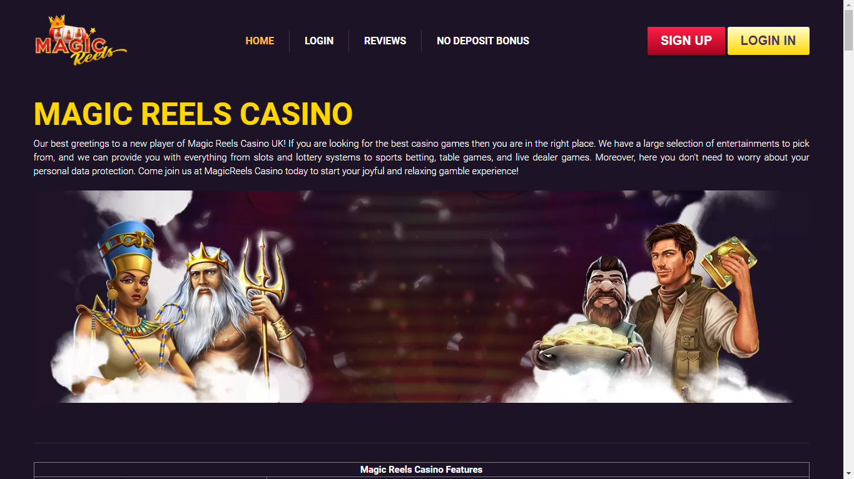
Task: Select NO DEPOSIT BONUS in navigation
Action: 483,41
